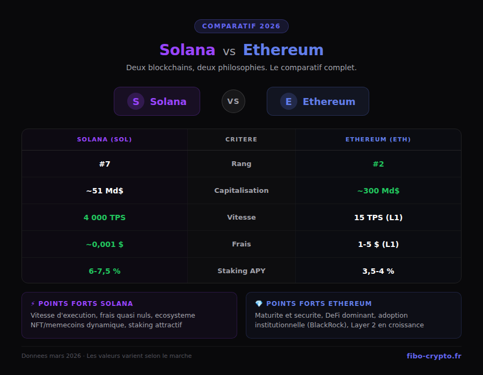Image resolution: width=483 pixels, height=375 pixels.
Task: Click the green 4 000 TPS value cell
Action: (105, 217)
